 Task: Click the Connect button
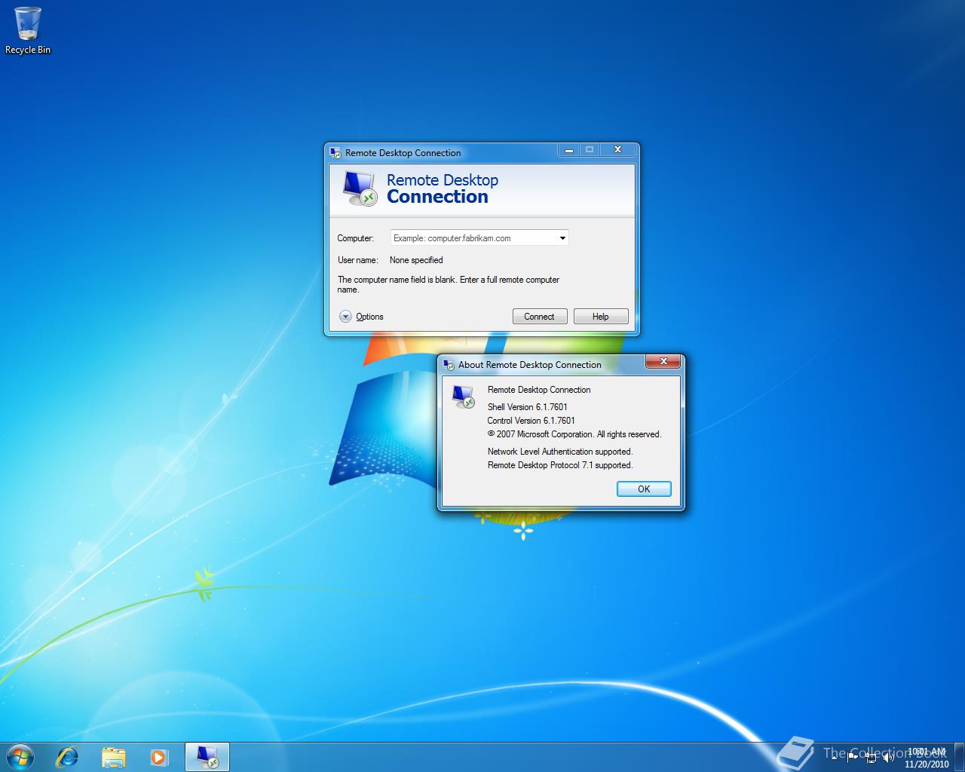[x=540, y=317]
